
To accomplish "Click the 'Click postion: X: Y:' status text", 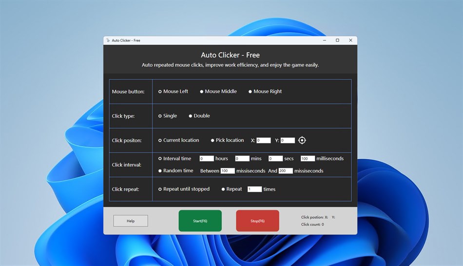I will point(318,217).
